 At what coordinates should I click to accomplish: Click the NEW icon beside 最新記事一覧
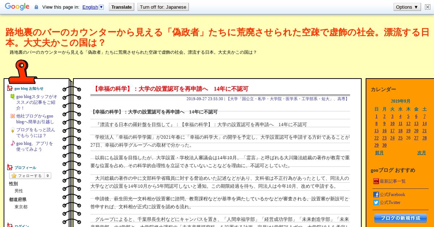point(376,181)
